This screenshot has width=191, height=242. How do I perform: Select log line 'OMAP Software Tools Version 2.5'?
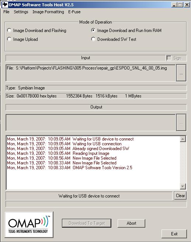pos(70,168)
